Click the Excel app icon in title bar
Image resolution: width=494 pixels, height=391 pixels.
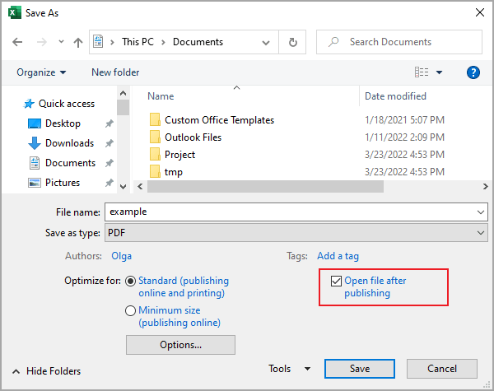point(14,13)
